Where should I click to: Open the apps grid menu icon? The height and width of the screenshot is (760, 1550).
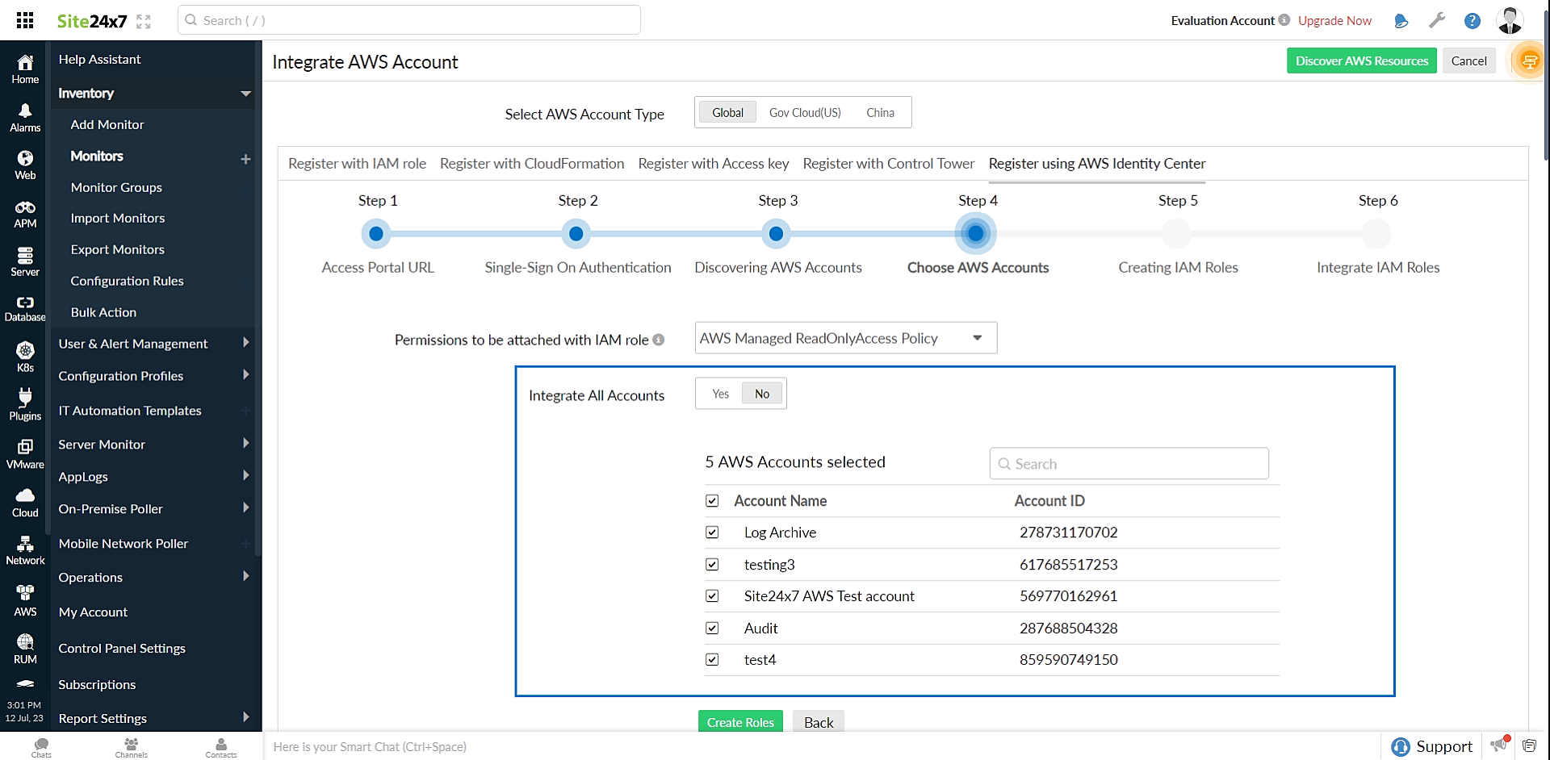(25, 20)
